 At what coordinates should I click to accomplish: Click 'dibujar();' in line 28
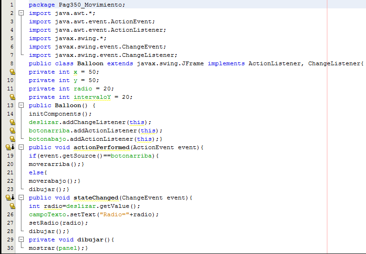click(47, 232)
